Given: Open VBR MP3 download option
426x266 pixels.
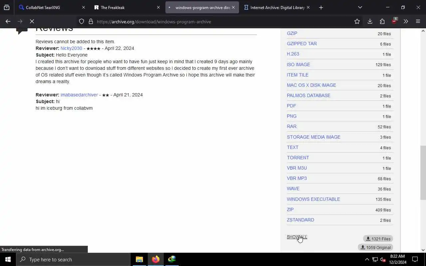Looking at the screenshot, I should [x=297, y=178].
